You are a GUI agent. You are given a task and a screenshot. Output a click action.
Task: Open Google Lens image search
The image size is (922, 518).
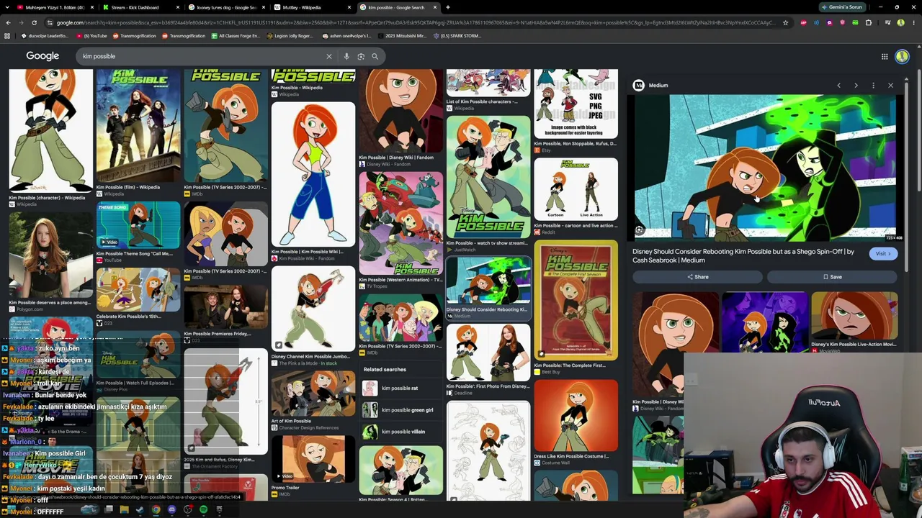point(361,56)
